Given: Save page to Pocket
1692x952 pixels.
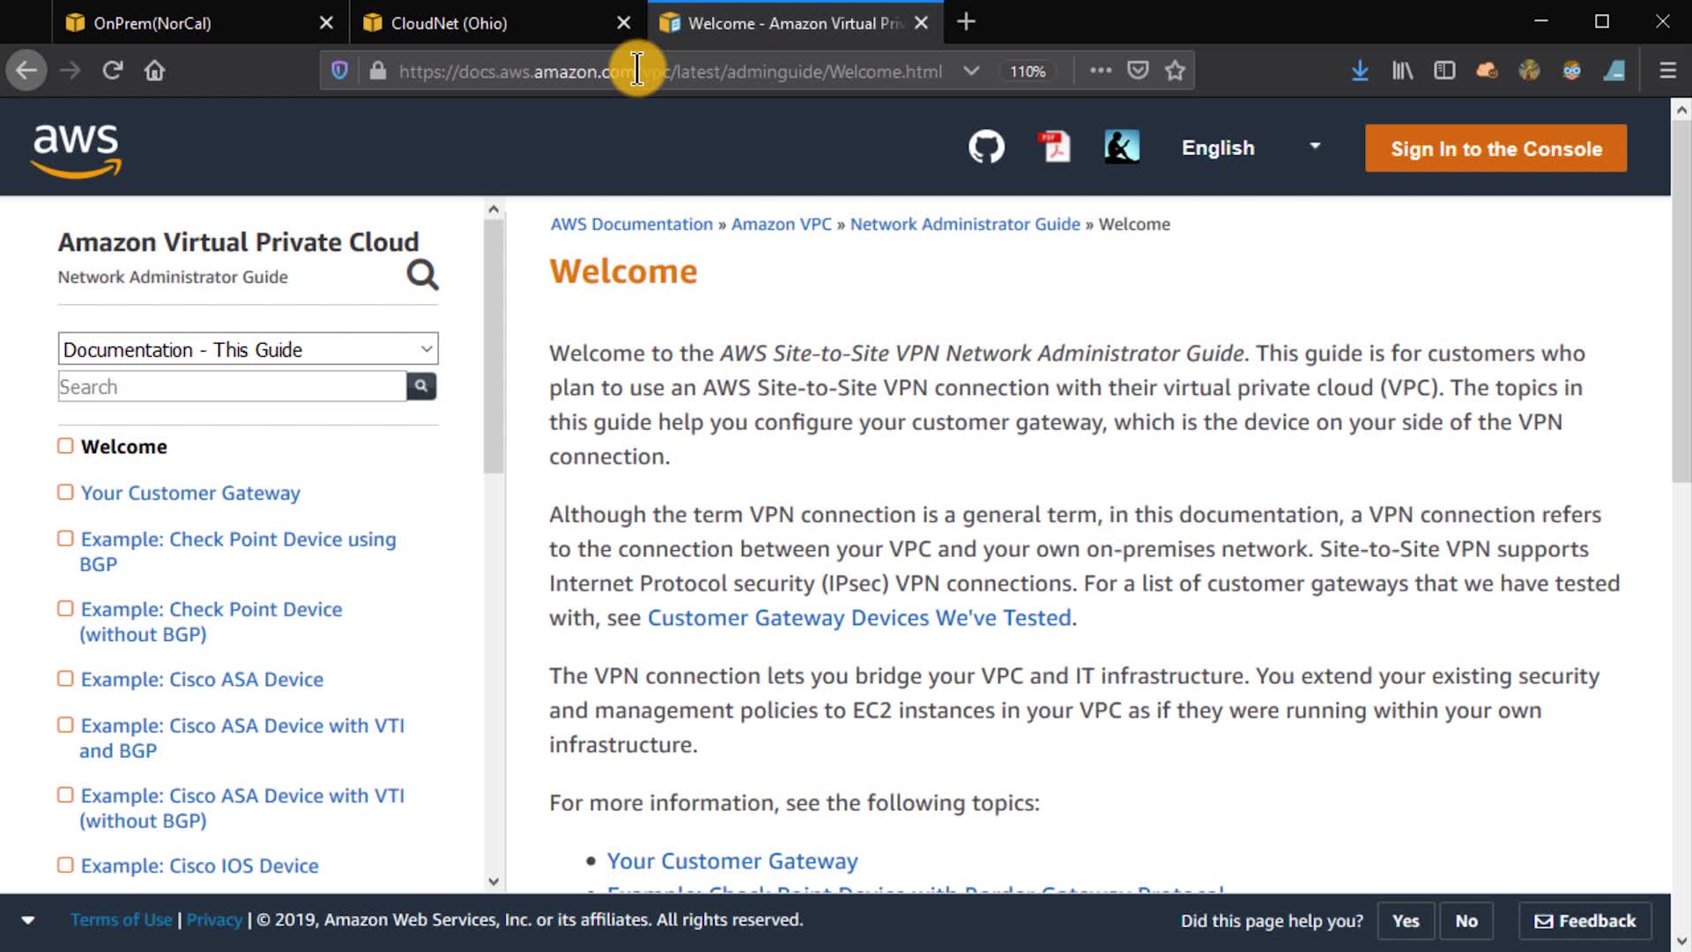Looking at the screenshot, I should [x=1138, y=71].
